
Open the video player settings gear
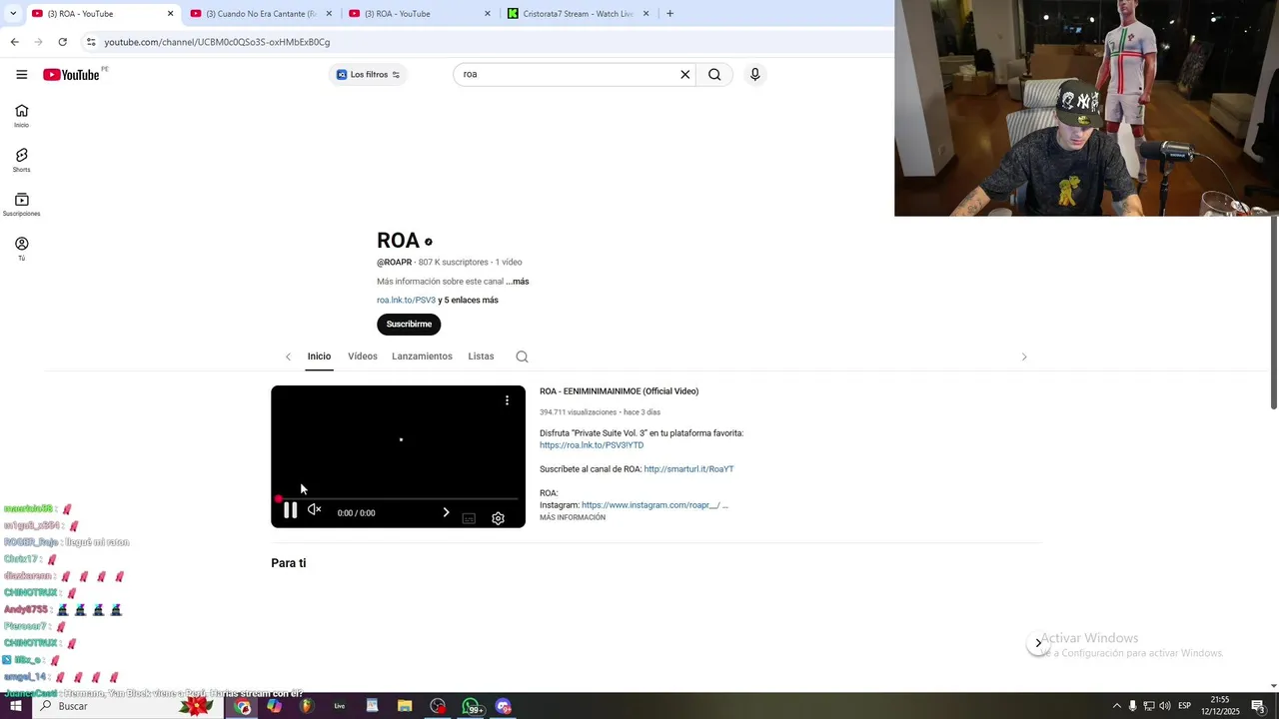click(498, 518)
